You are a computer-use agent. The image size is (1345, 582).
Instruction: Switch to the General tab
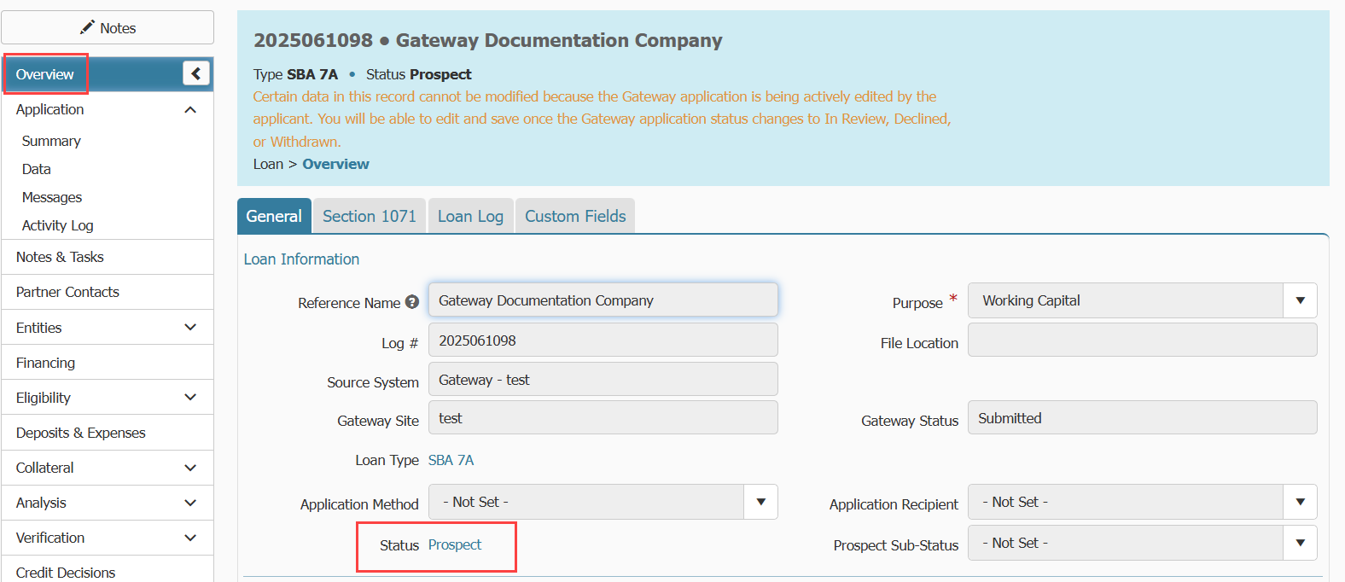(x=274, y=216)
